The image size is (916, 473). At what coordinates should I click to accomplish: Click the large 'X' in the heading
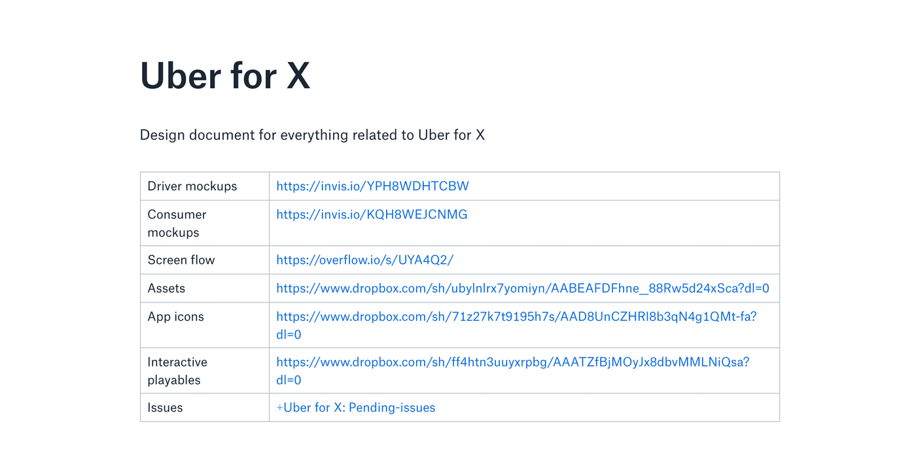click(298, 75)
